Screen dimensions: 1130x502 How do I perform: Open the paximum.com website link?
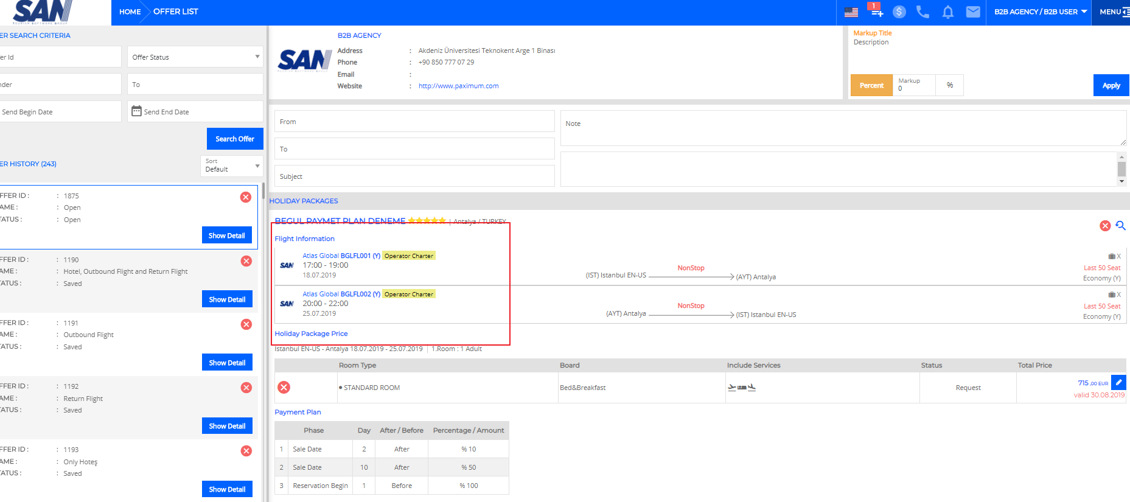click(458, 86)
